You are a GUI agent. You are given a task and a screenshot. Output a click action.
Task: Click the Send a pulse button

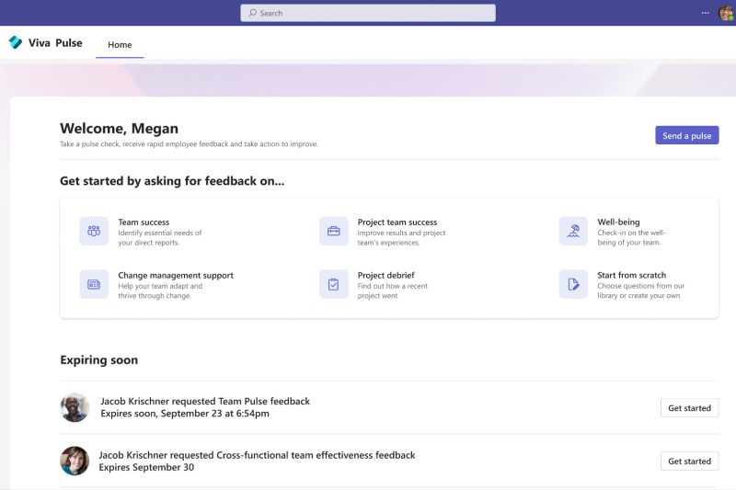coord(686,135)
